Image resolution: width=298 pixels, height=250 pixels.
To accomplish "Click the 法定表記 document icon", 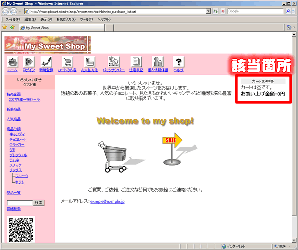I will tap(135, 62).
